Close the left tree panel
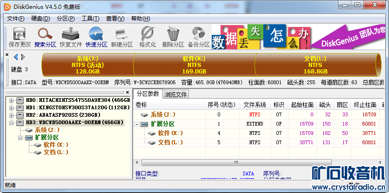This screenshot has width=389, height=193. pos(127,92)
